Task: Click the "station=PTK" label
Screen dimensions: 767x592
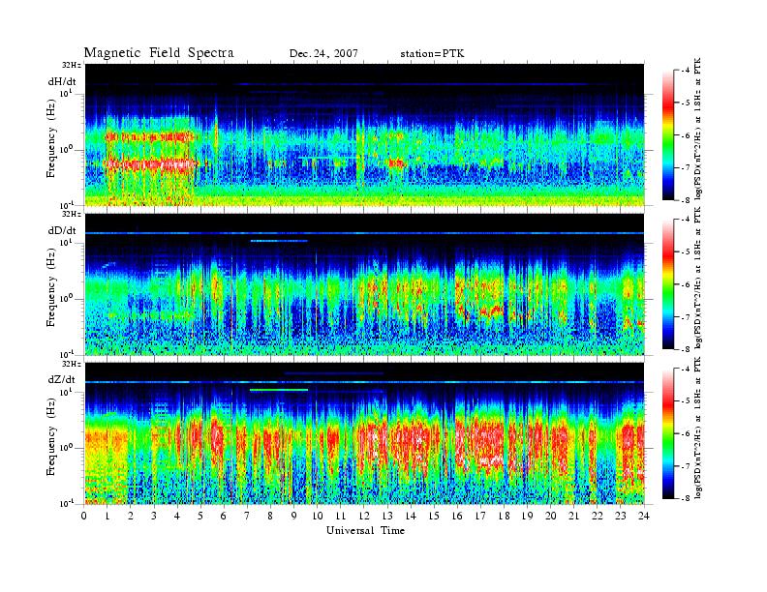Action: [432, 53]
